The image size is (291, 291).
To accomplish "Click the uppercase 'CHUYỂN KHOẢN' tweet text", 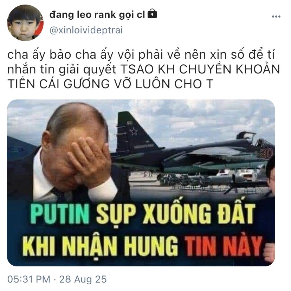I will click(229, 69).
